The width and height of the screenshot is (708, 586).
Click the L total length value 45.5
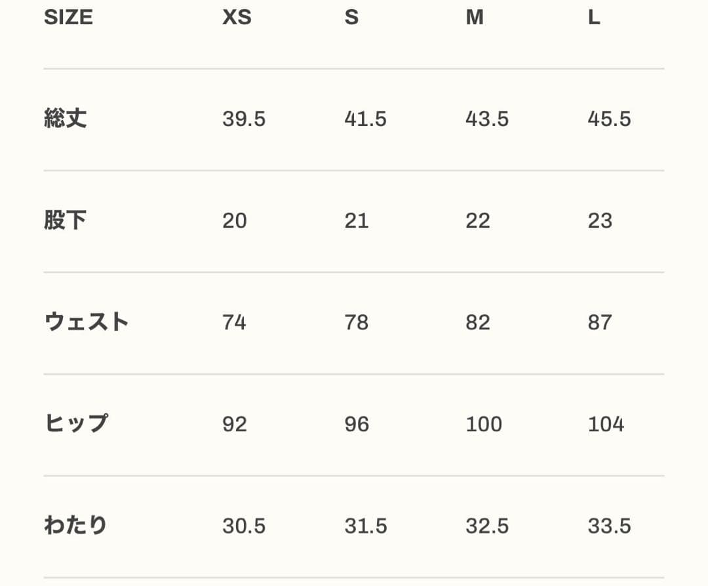click(609, 119)
